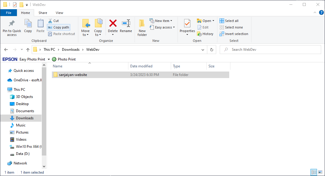Open Properties for the selected item
This screenshot has height=176, width=325.
click(187, 24)
